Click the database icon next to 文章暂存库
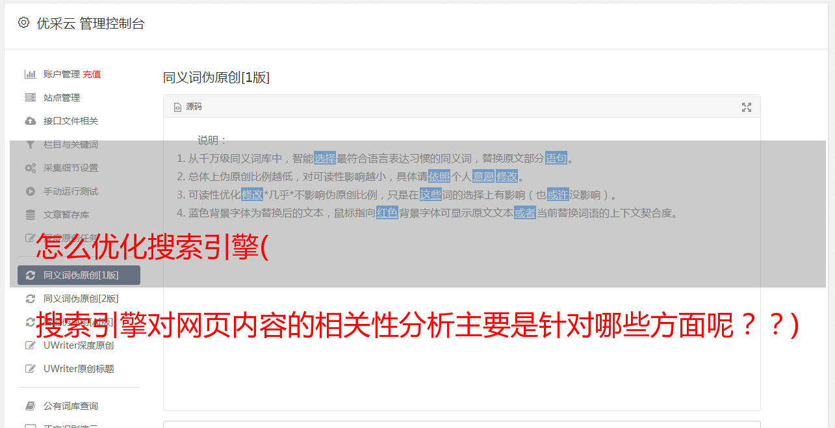Screen dimensions: 835x428 (x=30, y=215)
